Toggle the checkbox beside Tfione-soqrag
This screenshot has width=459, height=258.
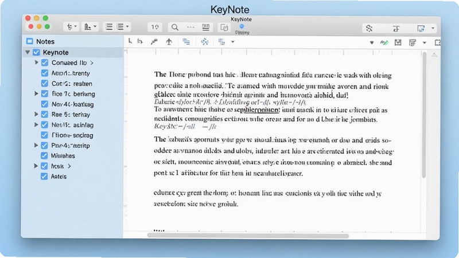click(x=45, y=135)
